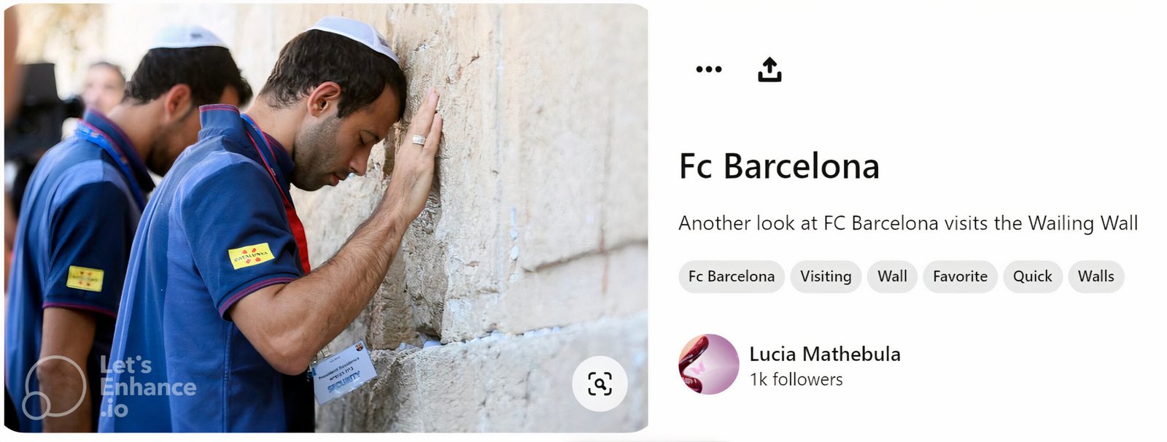Screen dimensions: 1167x442
Task: Select the 'Fc Barcelona' tag chip
Action: pyautogui.click(x=731, y=276)
